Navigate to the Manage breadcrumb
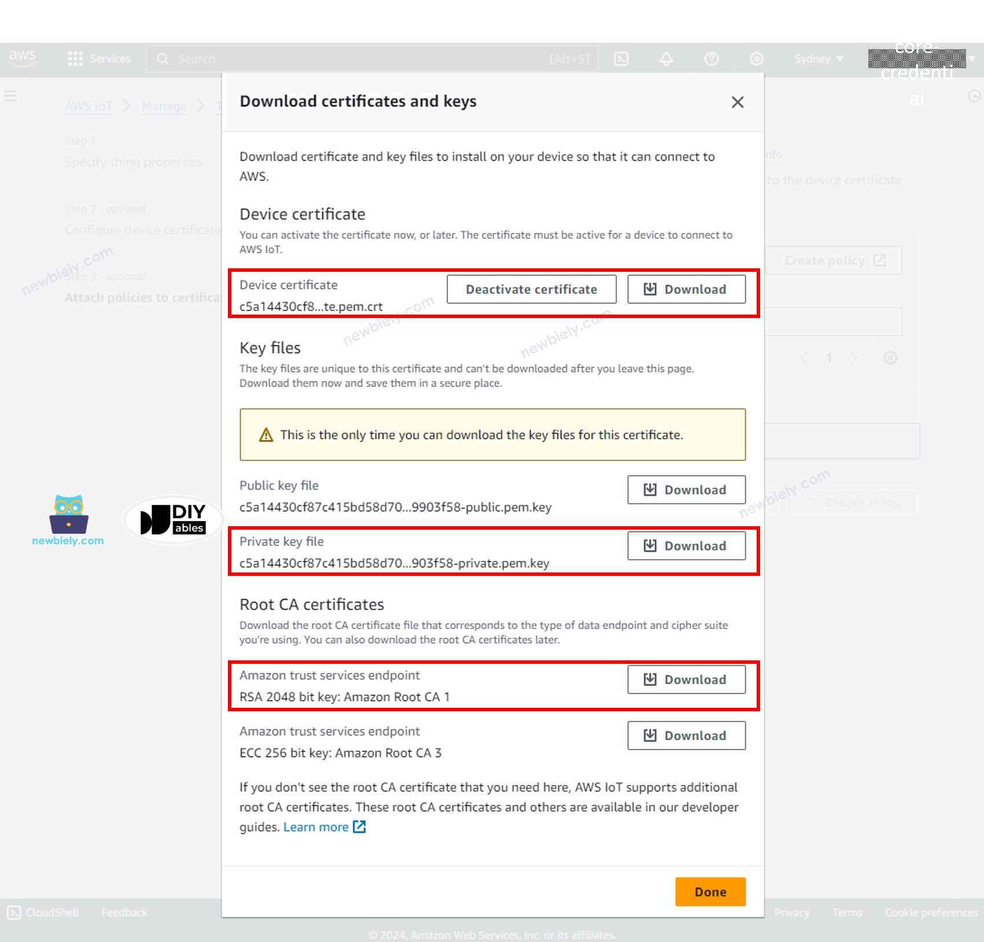The image size is (984, 942). pyautogui.click(x=164, y=106)
